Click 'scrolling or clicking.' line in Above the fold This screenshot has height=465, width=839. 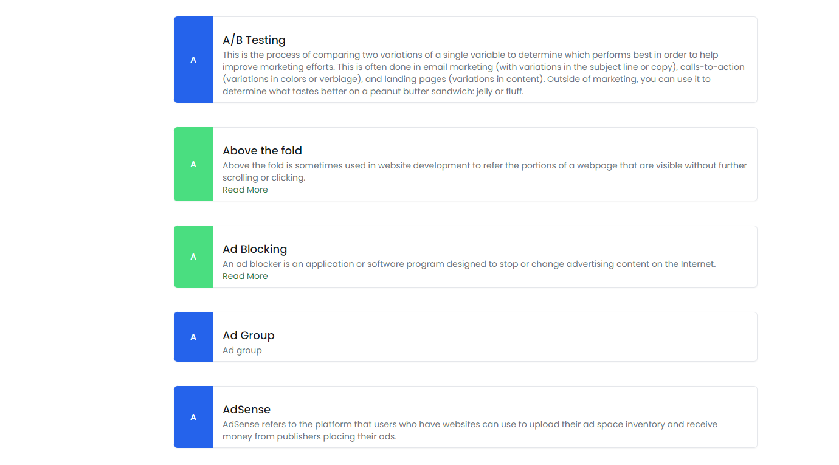click(264, 177)
